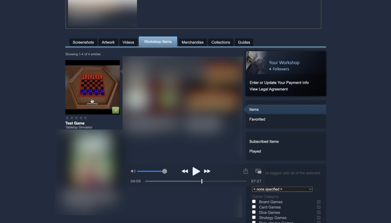Exclude Board Games using its minus icon
The width and height of the screenshot is (391, 223).
click(319, 201)
